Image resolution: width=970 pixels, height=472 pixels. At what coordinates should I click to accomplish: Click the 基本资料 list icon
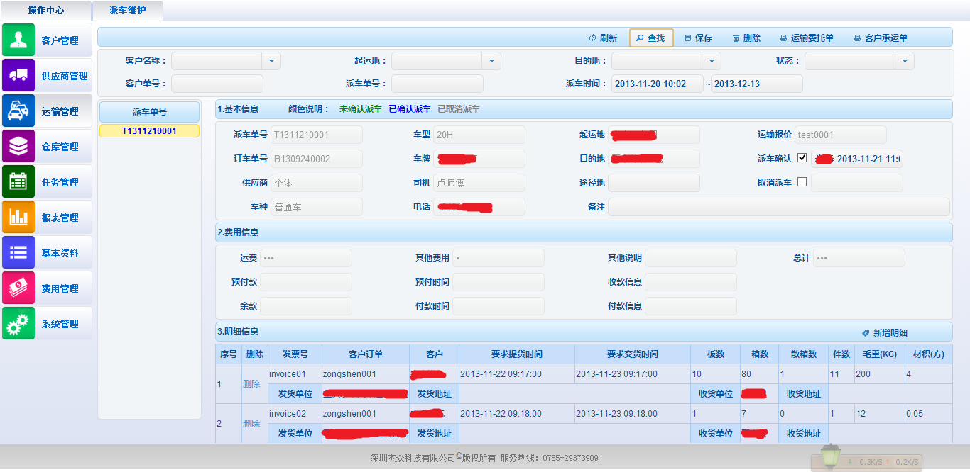tap(18, 252)
